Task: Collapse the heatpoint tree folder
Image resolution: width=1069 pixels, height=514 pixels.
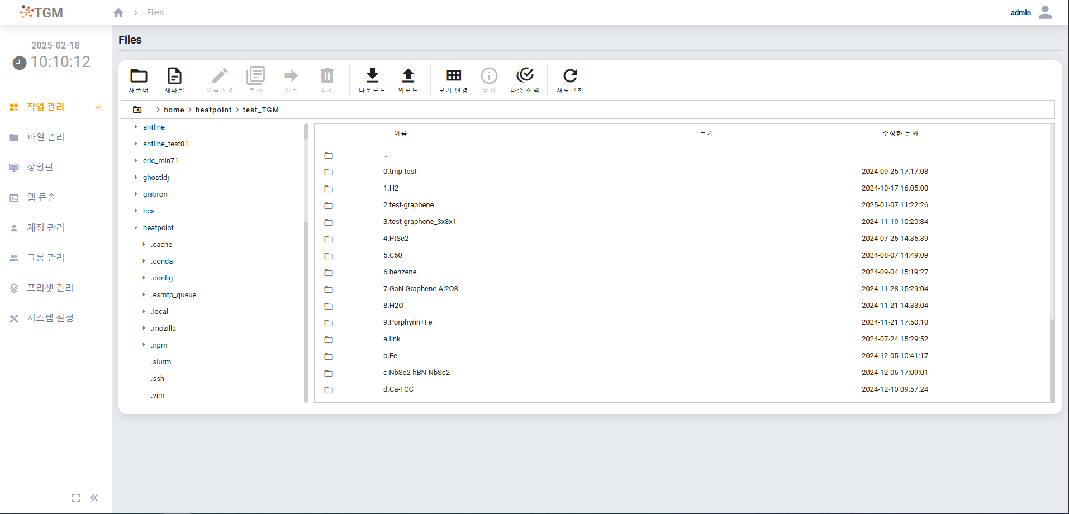Action: coord(136,228)
